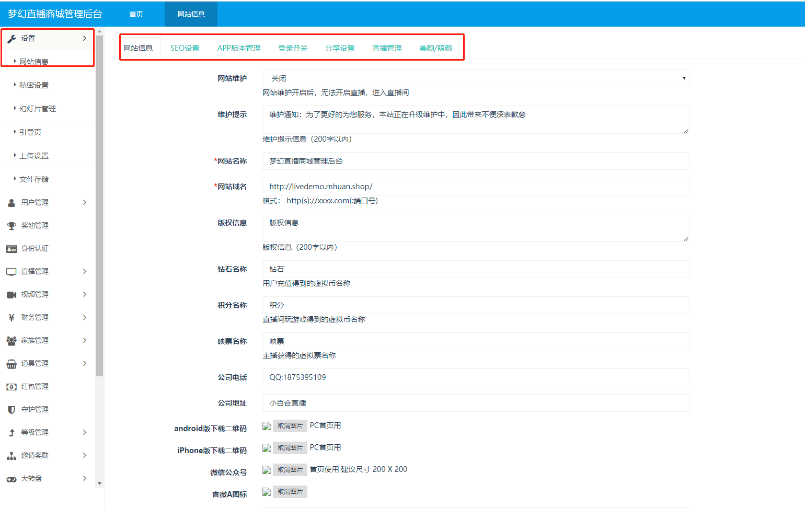Click the shield icon for 守护管理
This screenshot has width=805, height=508.
[x=11, y=410]
